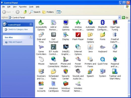Open the Speech icon
This screenshot has height=98, width=131.
tap(90, 71)
